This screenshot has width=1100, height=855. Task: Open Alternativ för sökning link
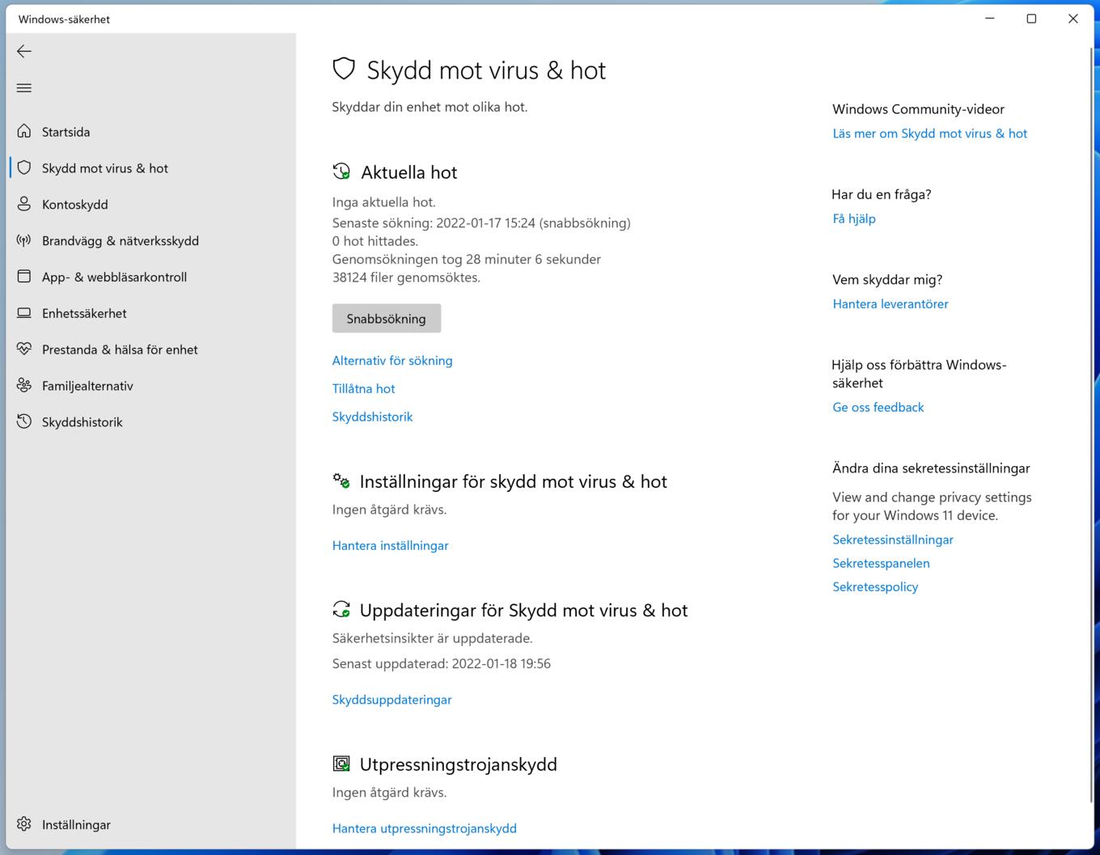click(392, 361)
